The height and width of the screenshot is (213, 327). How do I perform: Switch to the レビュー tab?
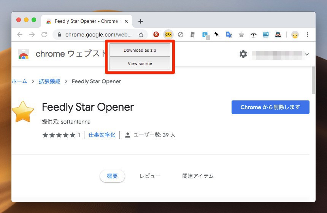click(150, 176)
